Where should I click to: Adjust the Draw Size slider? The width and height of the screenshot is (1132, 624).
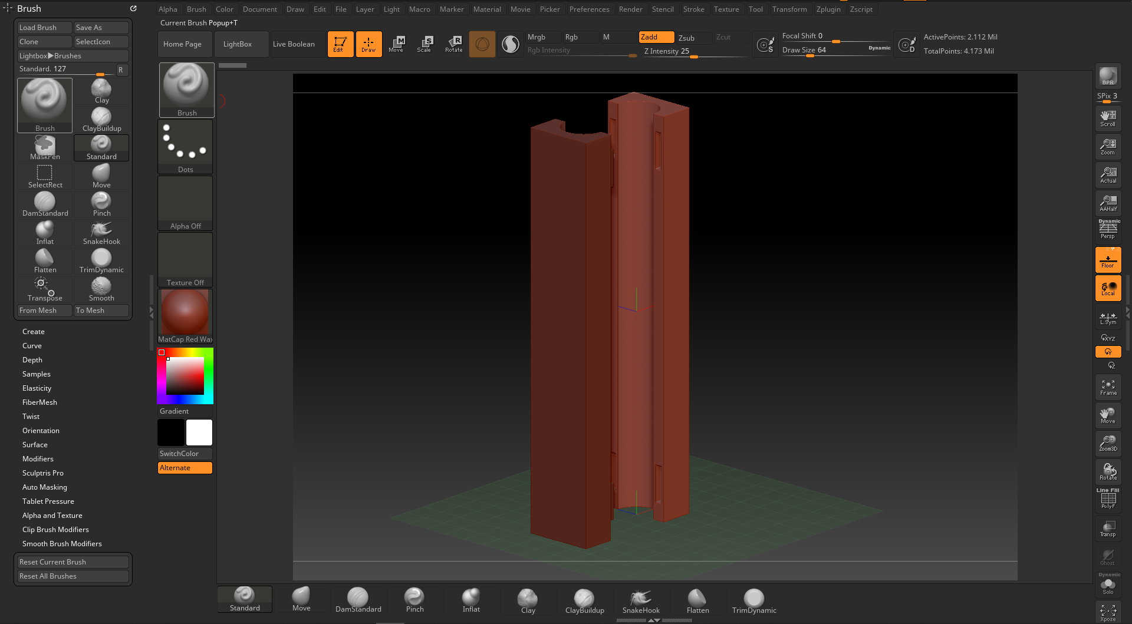(x=836, y=51)
